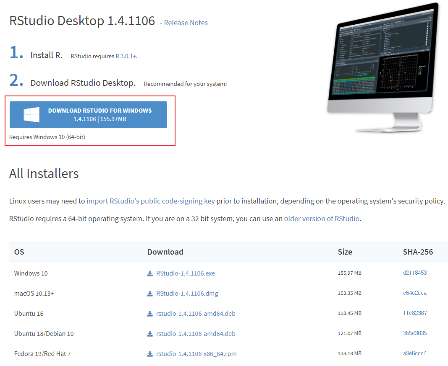Select the 155.97 MB size cell
Screen dimensions: 448x366
pyautogui.click(x=349, y=273)
